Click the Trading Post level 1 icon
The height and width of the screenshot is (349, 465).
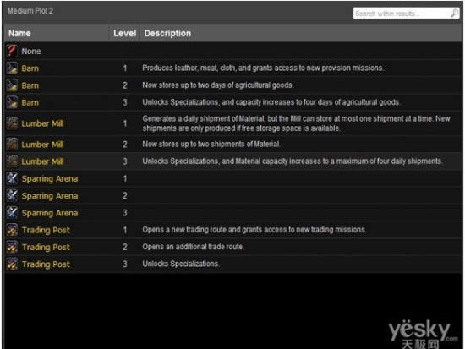[x=12, y=230]
